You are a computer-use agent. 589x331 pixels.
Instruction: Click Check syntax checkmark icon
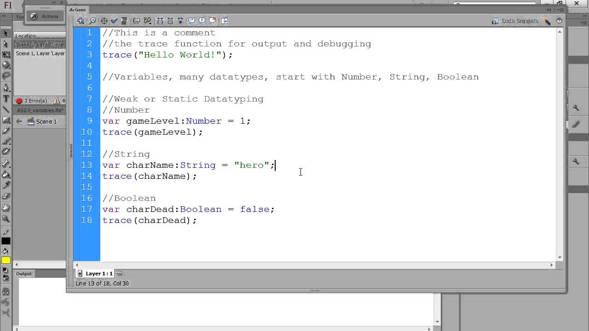click(114, 21)
